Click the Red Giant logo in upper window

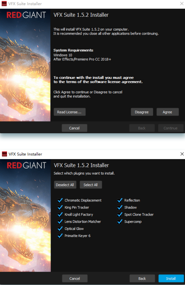click(26, 15)
